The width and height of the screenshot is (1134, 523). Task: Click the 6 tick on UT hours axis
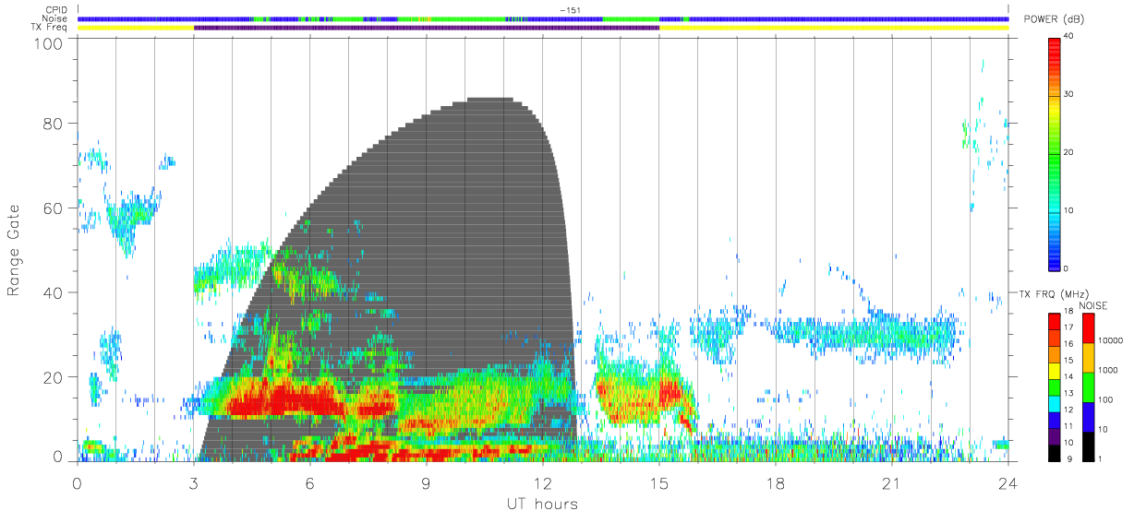(x=309, y=481)
